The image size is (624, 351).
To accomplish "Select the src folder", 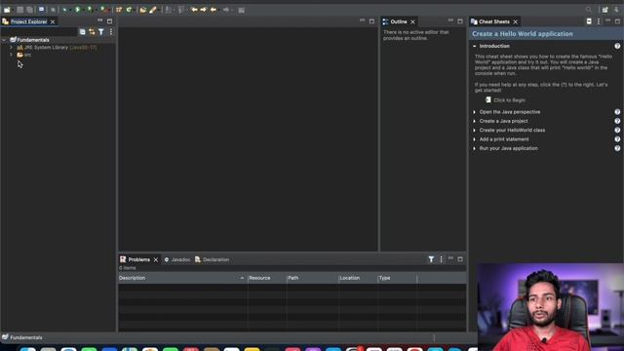I will click(x=23, y=55).
